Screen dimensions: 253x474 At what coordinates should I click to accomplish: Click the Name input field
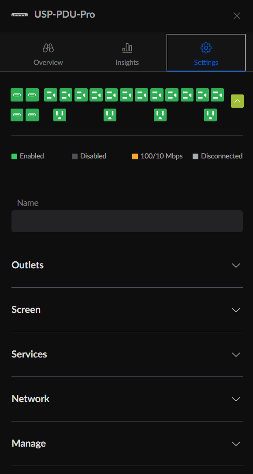coord(127,221)
